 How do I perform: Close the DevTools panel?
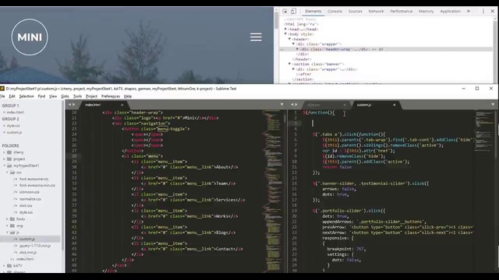[x=492, y=11]
